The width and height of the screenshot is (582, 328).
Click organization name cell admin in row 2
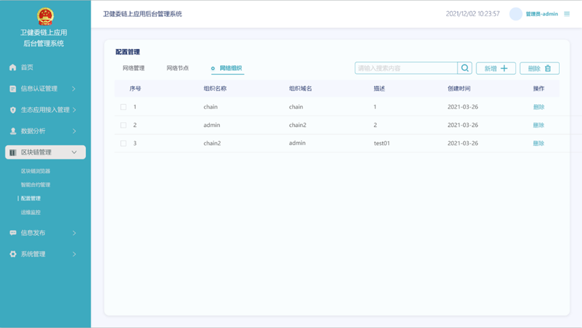pyautogui.click(x=211, y=125)
